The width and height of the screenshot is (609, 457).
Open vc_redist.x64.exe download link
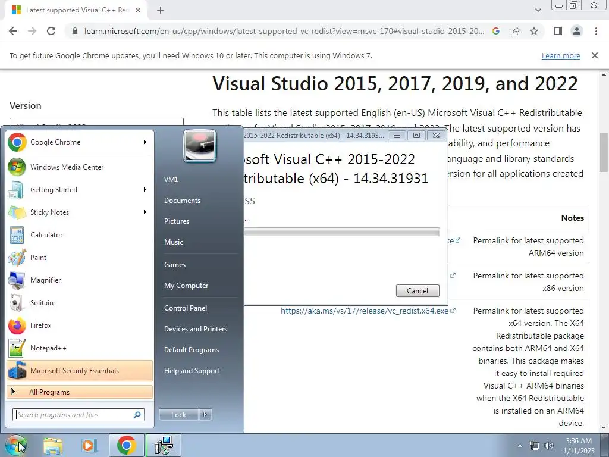[365, 311]
